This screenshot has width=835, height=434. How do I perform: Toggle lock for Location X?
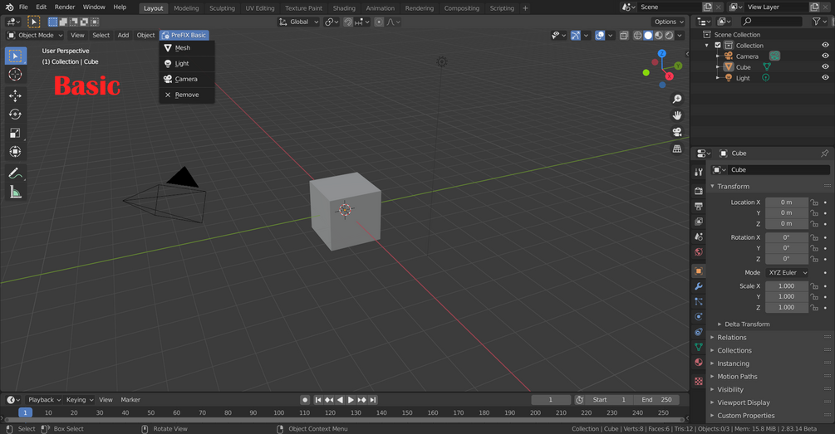(814, 202)
